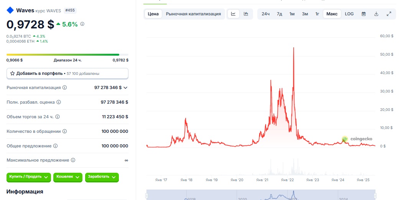Select the 24ч time range
This screenshot has height=200, width=403.
(265, 14)
